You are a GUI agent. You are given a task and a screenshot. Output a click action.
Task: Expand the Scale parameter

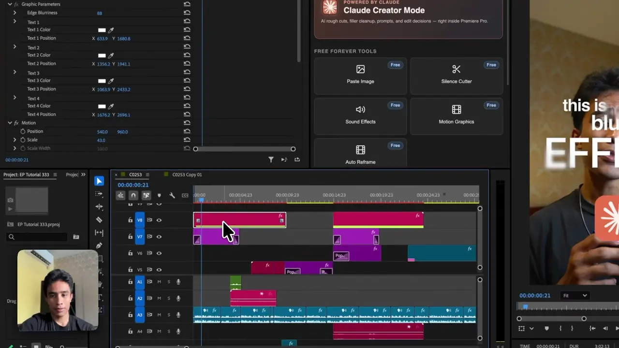[15, 140]
